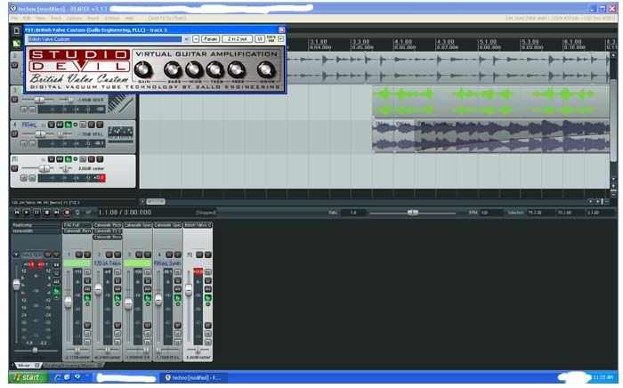
Task: Click the UI button in plugin window
Action: [259, 39]
